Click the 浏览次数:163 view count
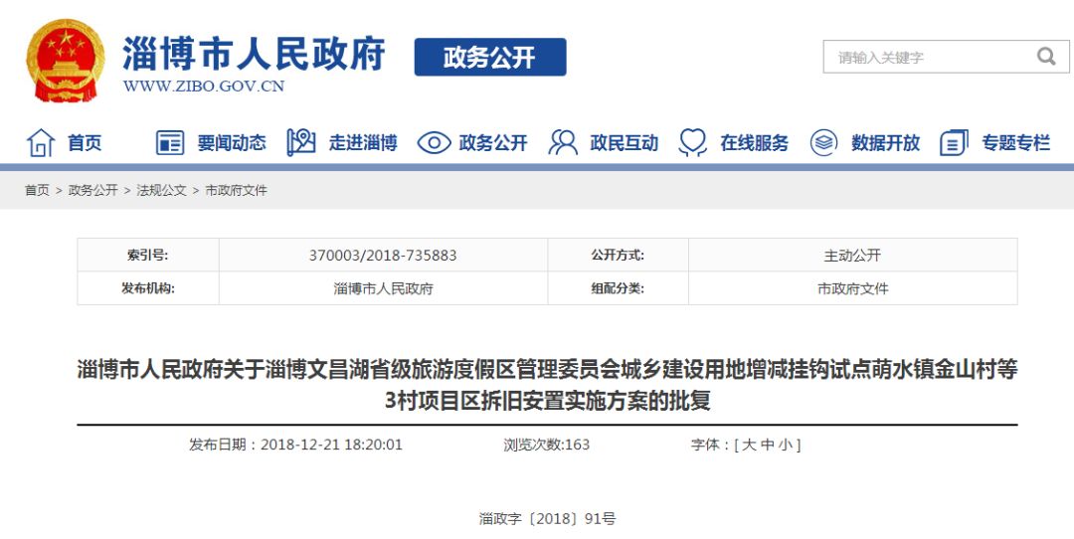 tap(547, 445)
